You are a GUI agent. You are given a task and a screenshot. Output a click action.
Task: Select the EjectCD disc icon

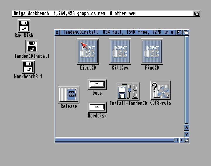click(x=88, y=51)
